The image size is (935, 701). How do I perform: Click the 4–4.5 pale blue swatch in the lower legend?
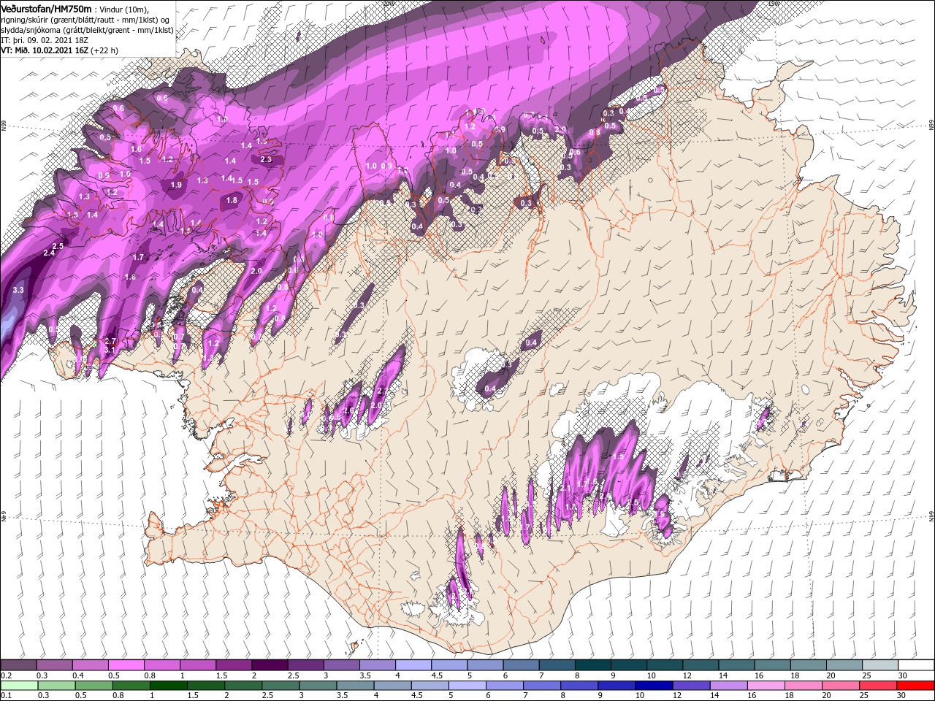point(392,686)
